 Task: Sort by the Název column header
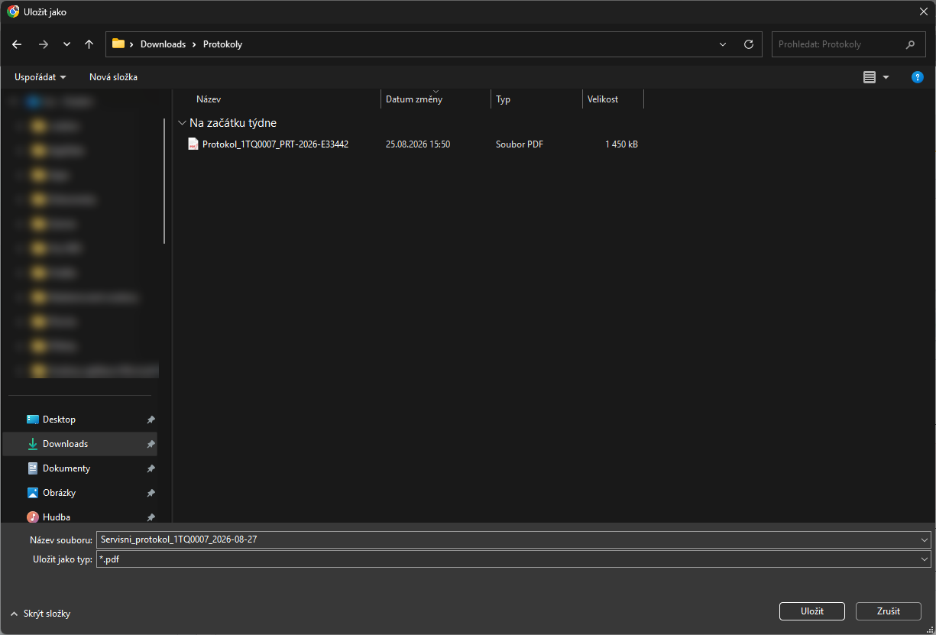[287, 99]
